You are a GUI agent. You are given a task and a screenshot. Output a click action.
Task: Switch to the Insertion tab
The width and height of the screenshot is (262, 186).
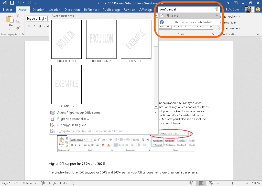click(38, 10)
